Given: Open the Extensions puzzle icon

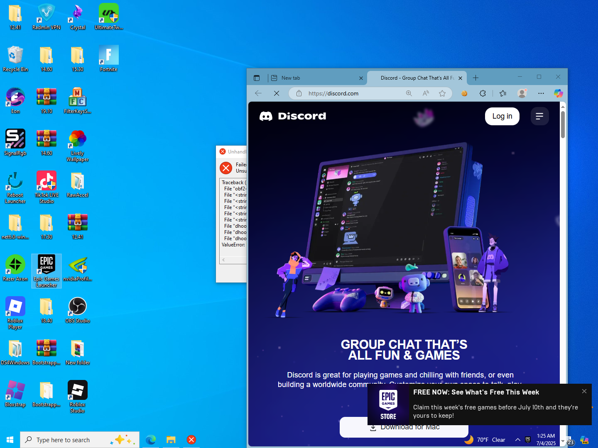Looking at the screenshot, I should coord(483,93).
